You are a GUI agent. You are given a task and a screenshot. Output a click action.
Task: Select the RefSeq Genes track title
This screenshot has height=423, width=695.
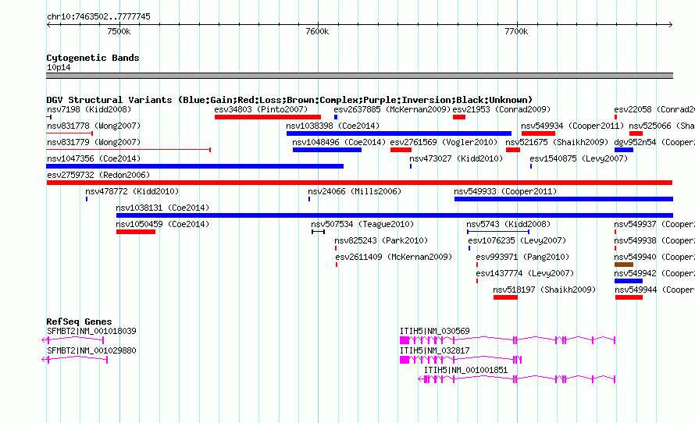point(80,322)
